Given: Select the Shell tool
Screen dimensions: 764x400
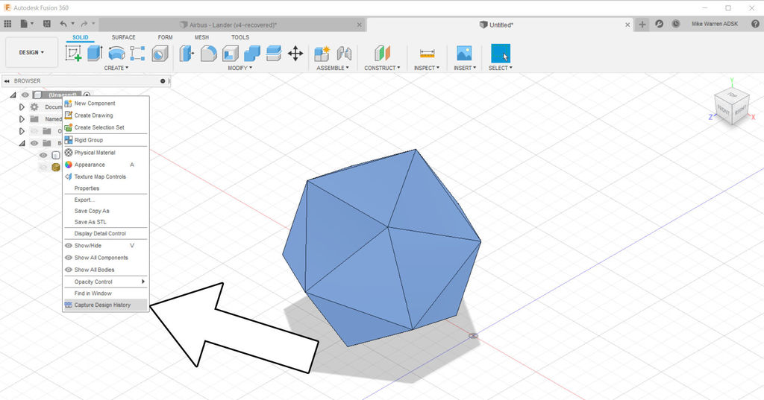Looking at the screenshot, I should pyautogui.click(x=231, y=53).
